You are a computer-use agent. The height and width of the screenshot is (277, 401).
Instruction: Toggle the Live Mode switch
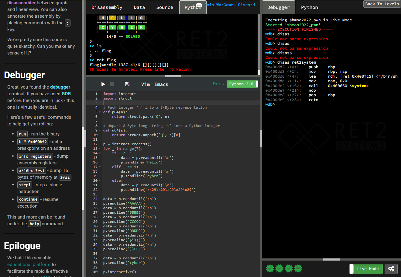pos(366,269)
